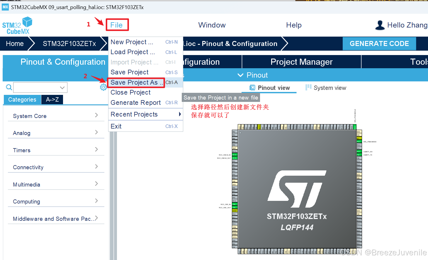Screen dimensions: 428x260
Task: Expand the Analog category
Action: pyautogui.click(x=56, y=133)
